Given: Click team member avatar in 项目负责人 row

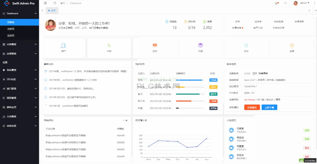Looking at the screenshot, I should 231,139.
